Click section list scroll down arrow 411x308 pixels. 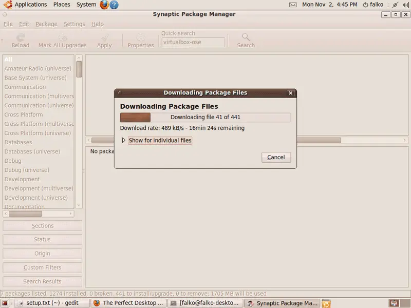79,206
